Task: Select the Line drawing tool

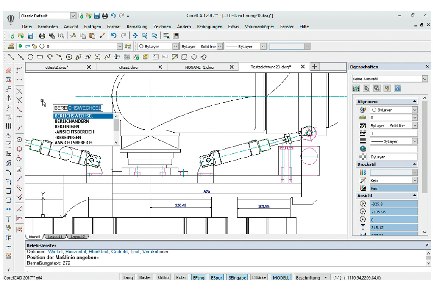Action: 11,57
